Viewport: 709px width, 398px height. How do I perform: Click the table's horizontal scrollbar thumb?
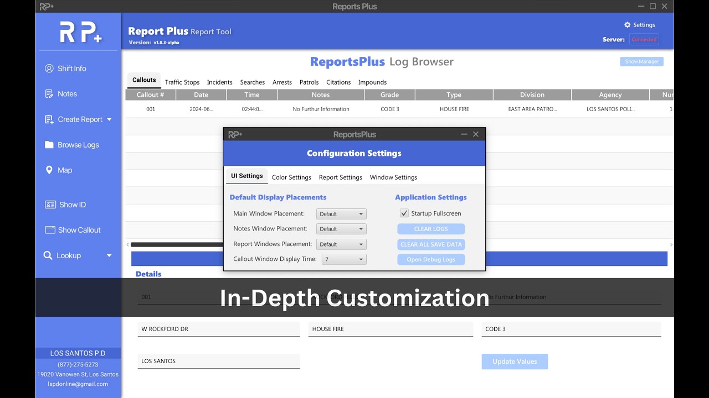pos(177,244)
